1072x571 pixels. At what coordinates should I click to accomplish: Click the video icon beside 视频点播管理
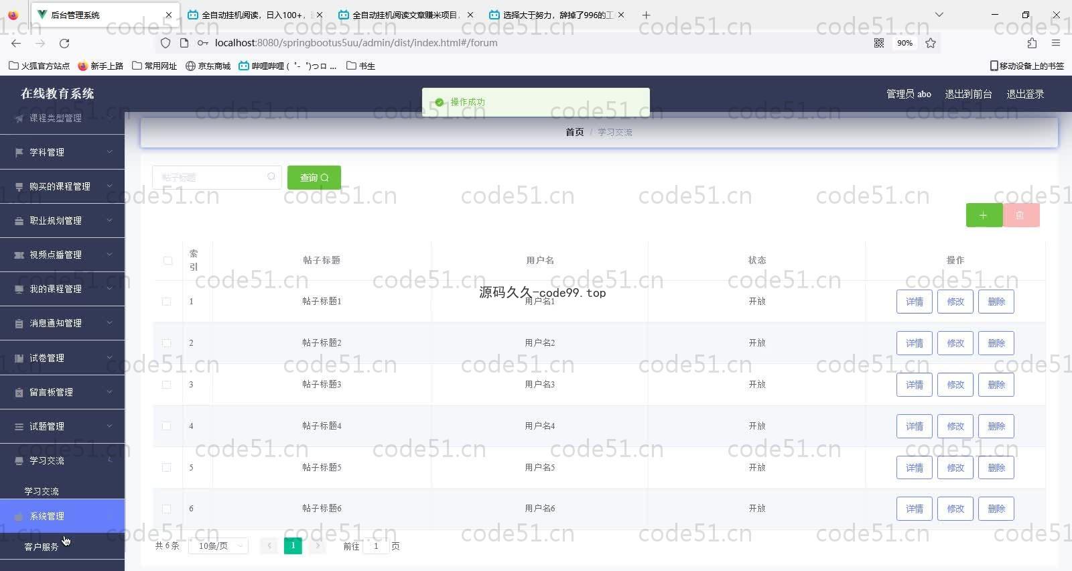click(19, 255)
